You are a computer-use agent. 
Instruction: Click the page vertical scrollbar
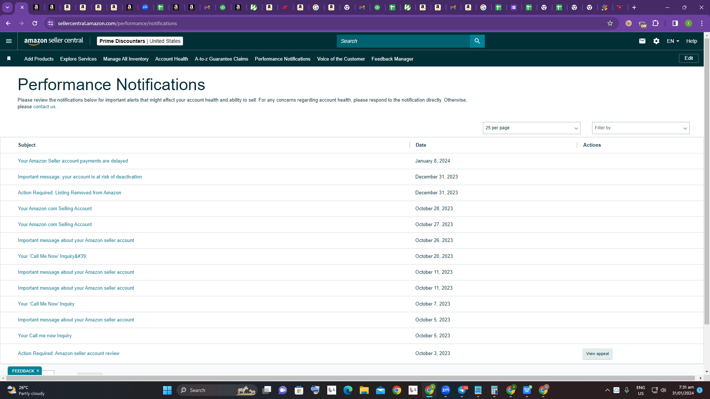[x=707, y=181]
